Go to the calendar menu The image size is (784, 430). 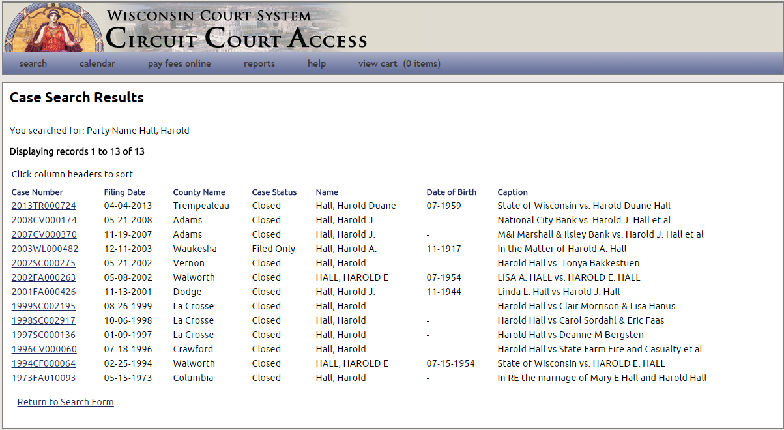click(x=97, y=63)
